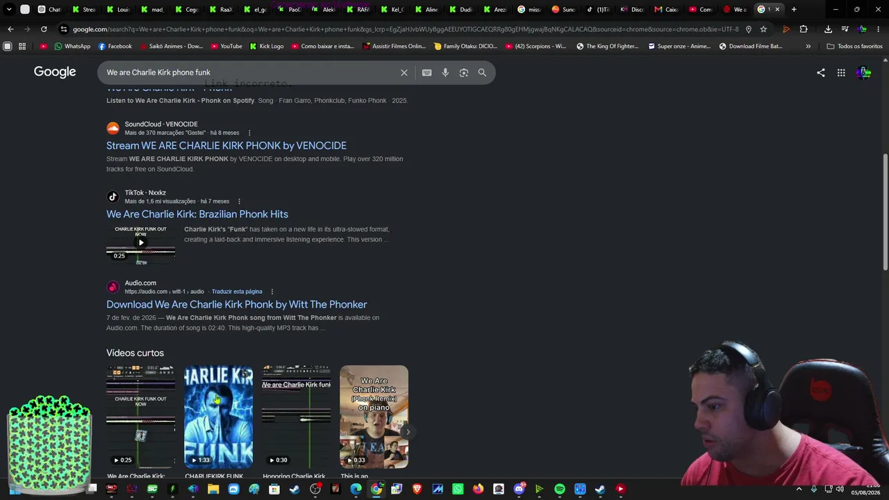Open Brave browser from the taskbar
Viewport: 889px width, 500px height.
(417, 489)
